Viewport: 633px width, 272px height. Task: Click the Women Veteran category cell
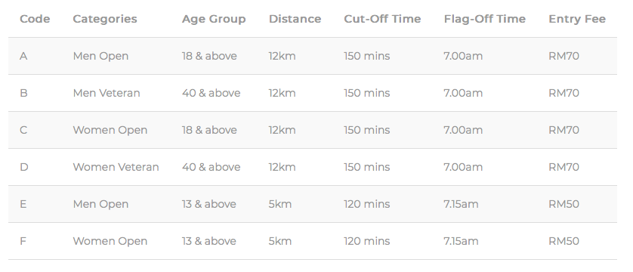[116, 167]
